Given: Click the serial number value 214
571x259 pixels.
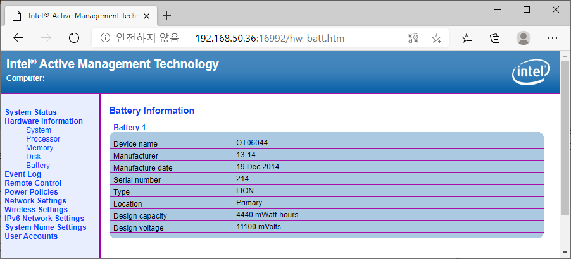Looking at the screenshot, I should click(x=242, y=179).
